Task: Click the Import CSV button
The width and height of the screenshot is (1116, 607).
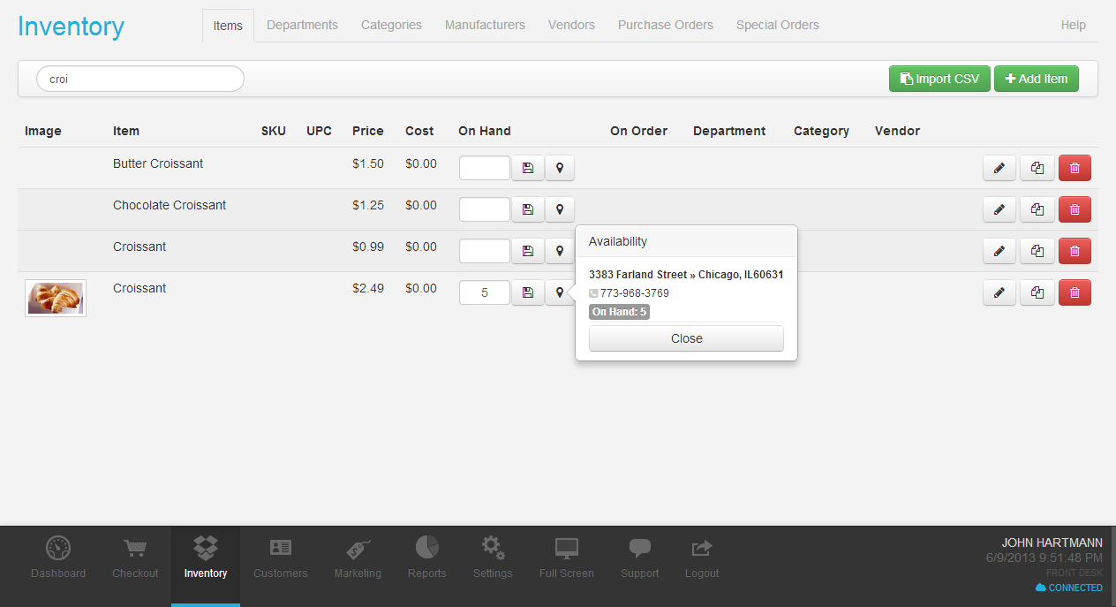Action: pyautogui.click(x=939, y=79)
